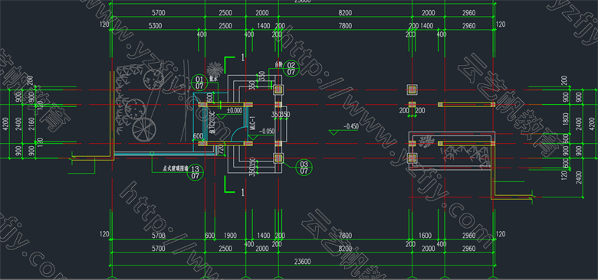Select the top 7800 dimension text
This screenshot has width=598, height=280.
[x=345, y=26]
